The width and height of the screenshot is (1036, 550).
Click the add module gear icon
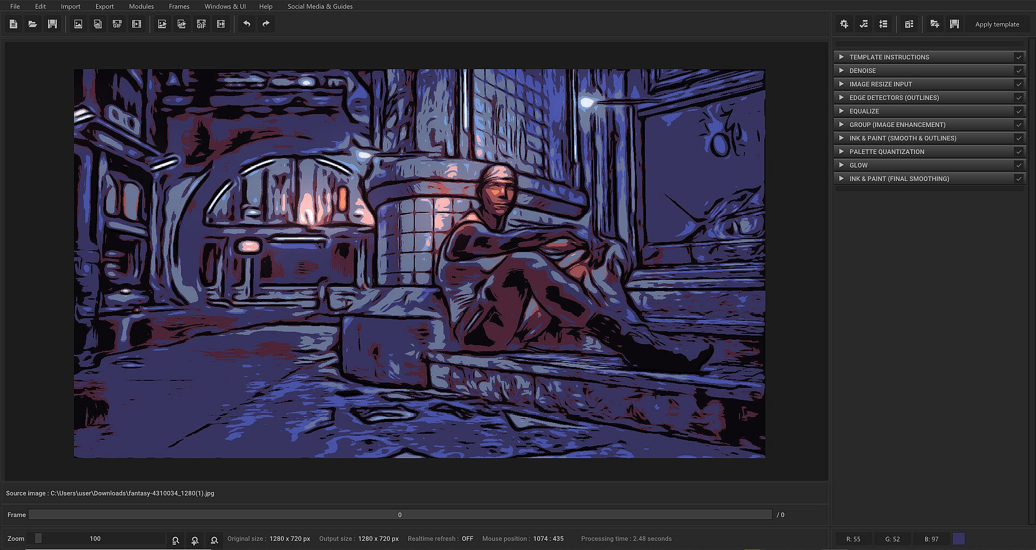(844, 24)
